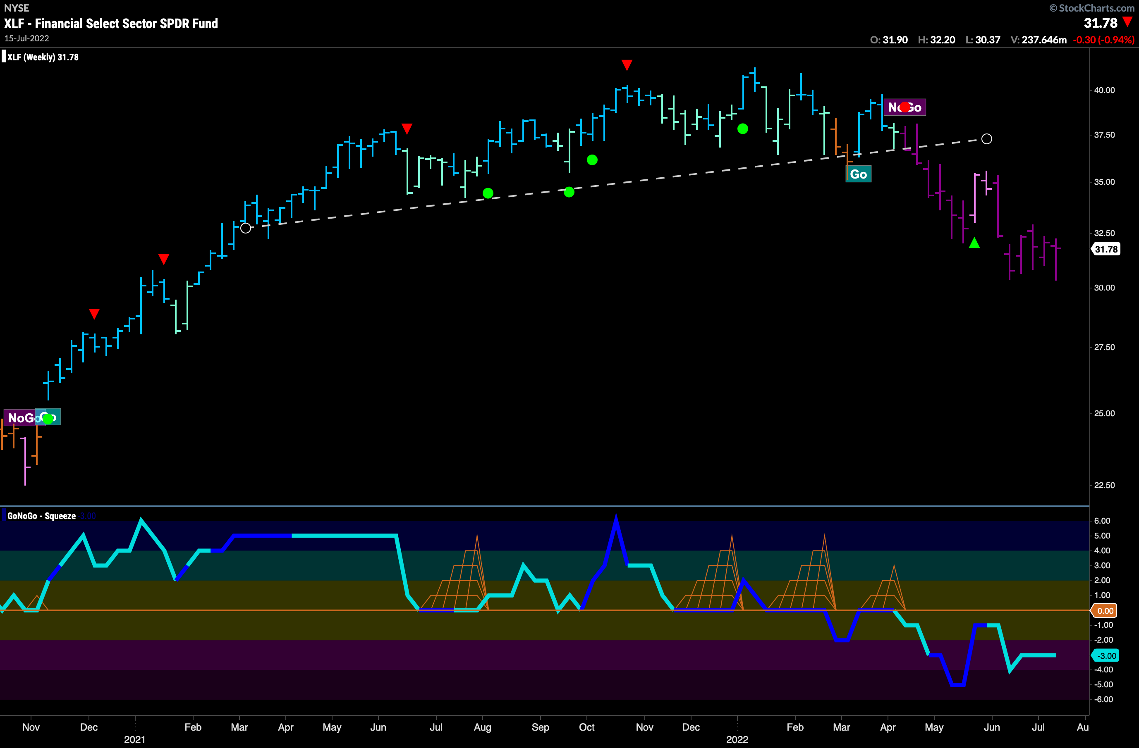
Task: Click the 2021 year label on the time axis
Action: [x=134, y=739]
